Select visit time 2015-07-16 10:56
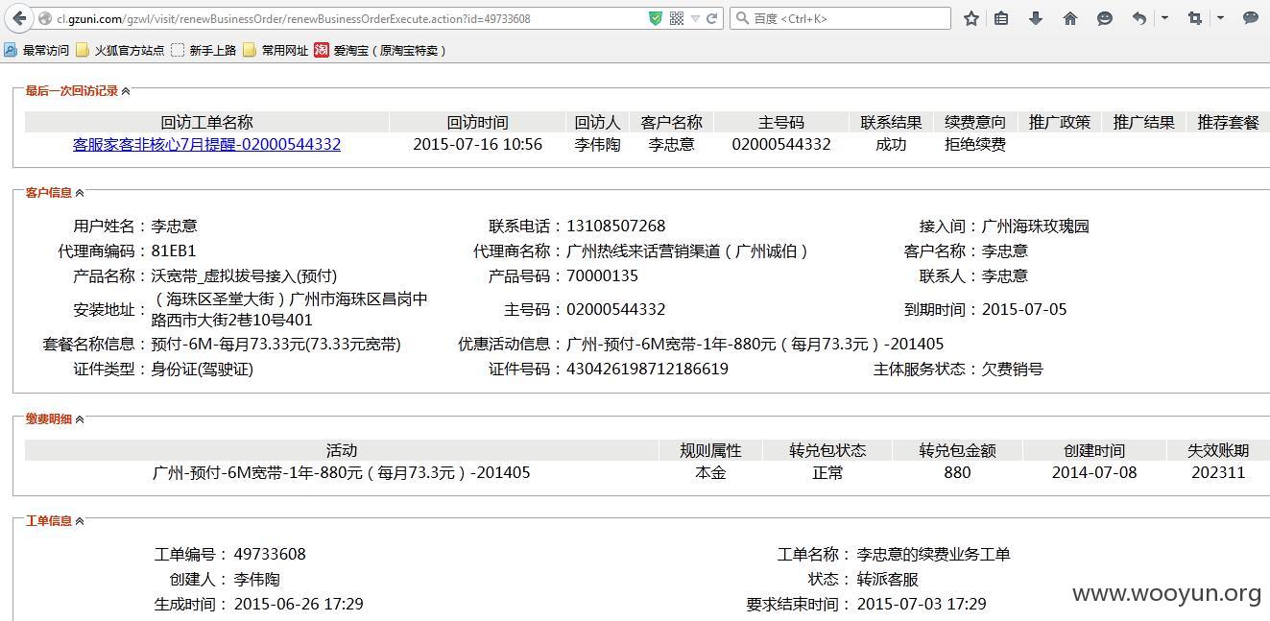 click(477, 144)
